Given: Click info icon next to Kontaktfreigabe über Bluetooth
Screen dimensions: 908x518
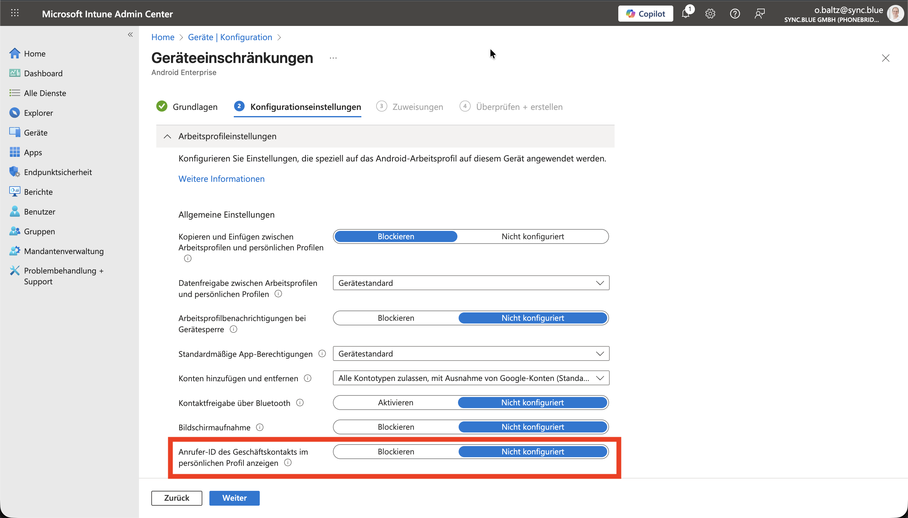Looking at the screenshot, I should [x=300, y=403].
